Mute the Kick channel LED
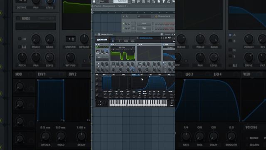The image size is (266, 150). click(123, 24)
